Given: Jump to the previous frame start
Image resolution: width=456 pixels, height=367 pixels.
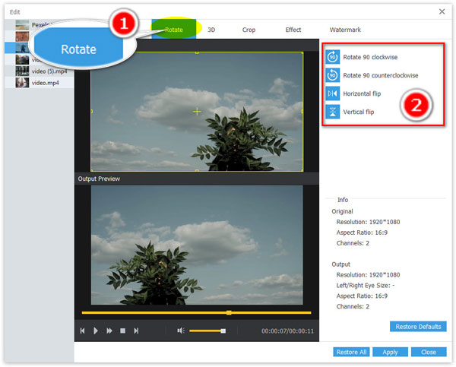Looking at the screenshot, I should tap(82, 331).
